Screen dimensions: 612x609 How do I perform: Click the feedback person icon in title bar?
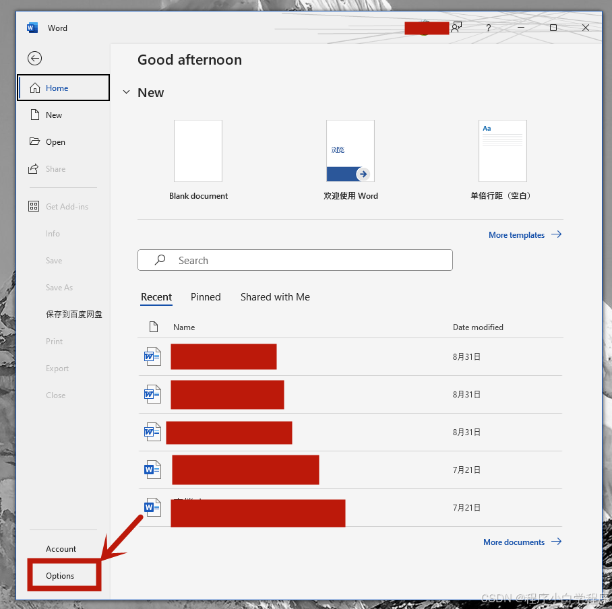456,28
